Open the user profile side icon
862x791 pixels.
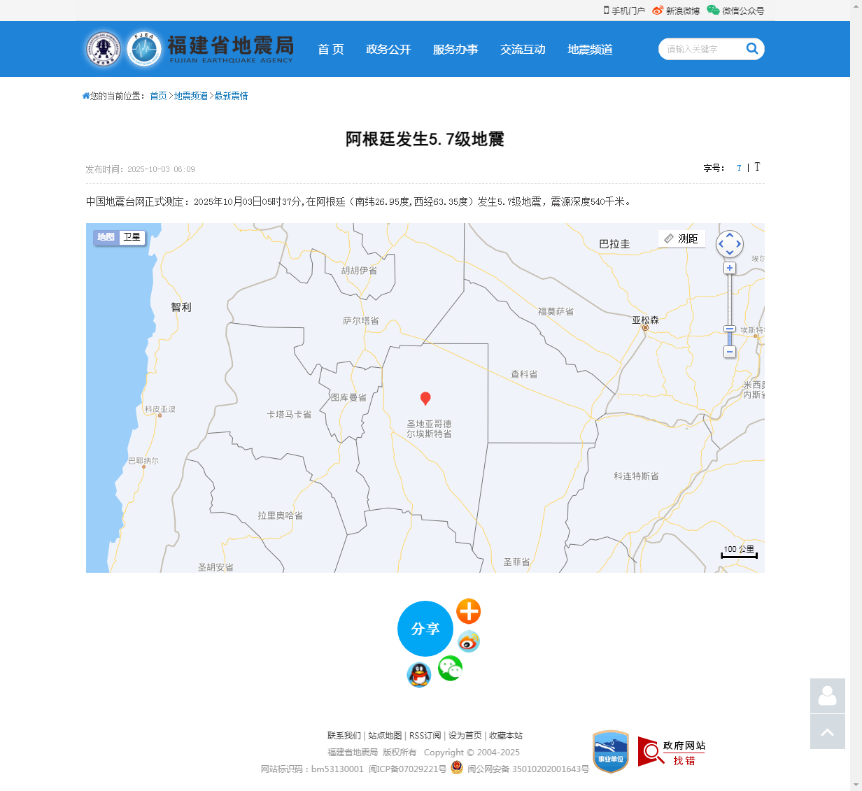[x=827, y=696]
